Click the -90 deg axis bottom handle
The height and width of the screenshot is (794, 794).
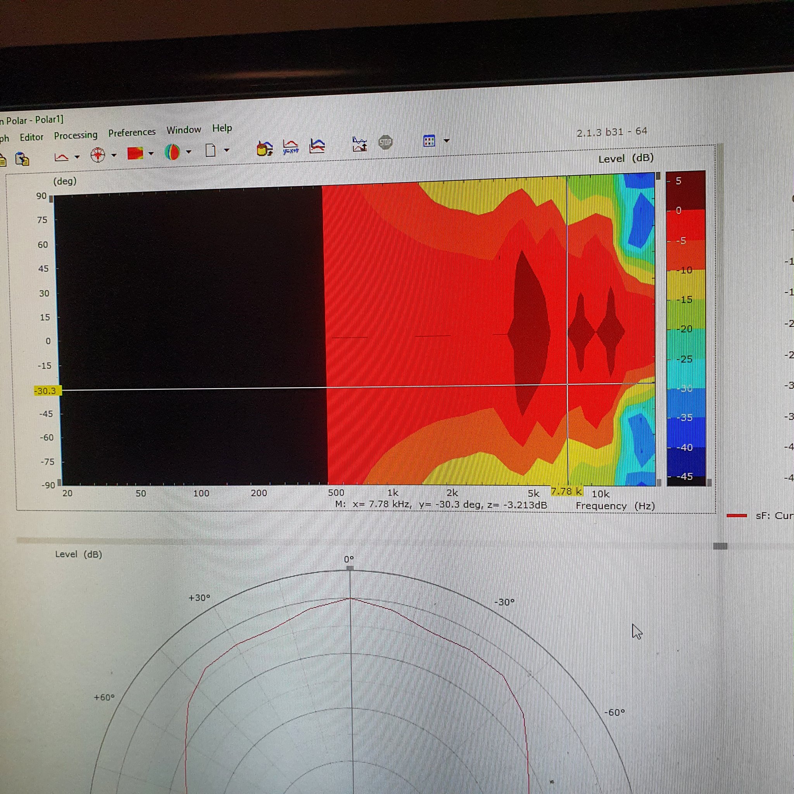(x=59, y=482)
